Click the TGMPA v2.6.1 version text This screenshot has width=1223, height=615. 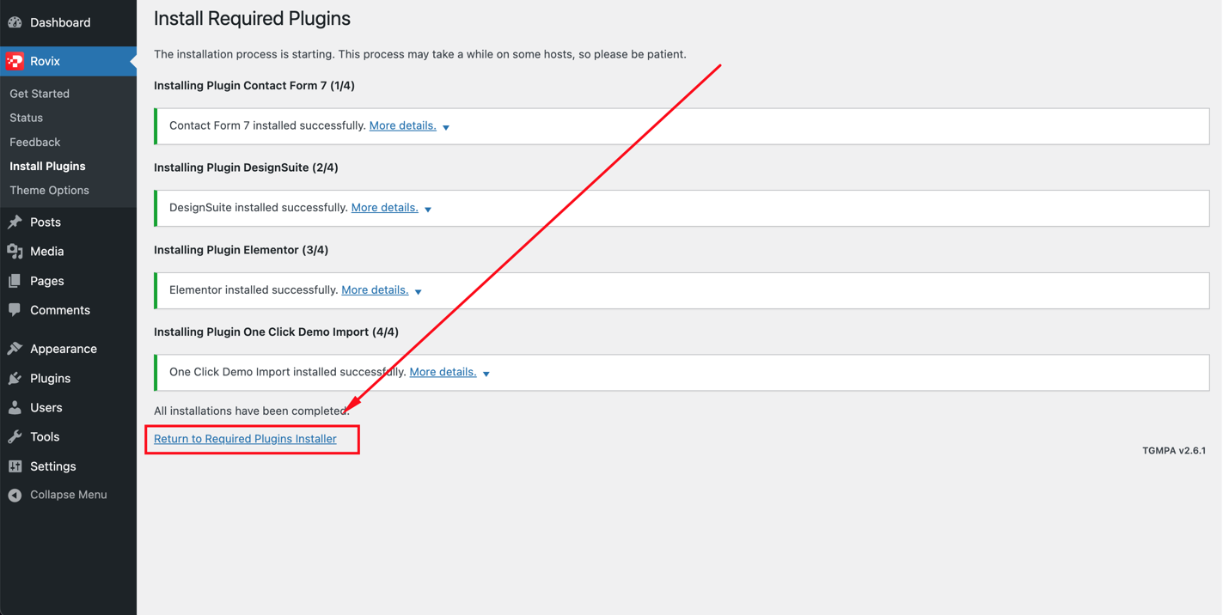coord(1174,450)
